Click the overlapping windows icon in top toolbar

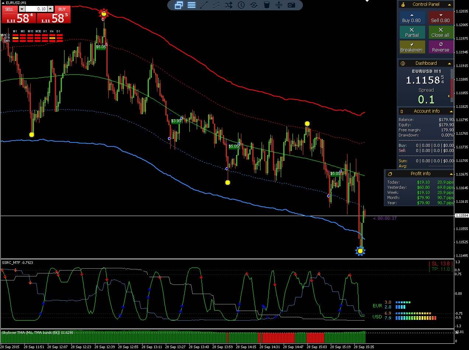(x=179, y=5)
